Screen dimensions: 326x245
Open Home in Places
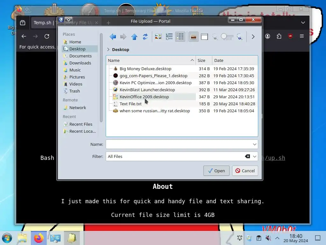80,42
